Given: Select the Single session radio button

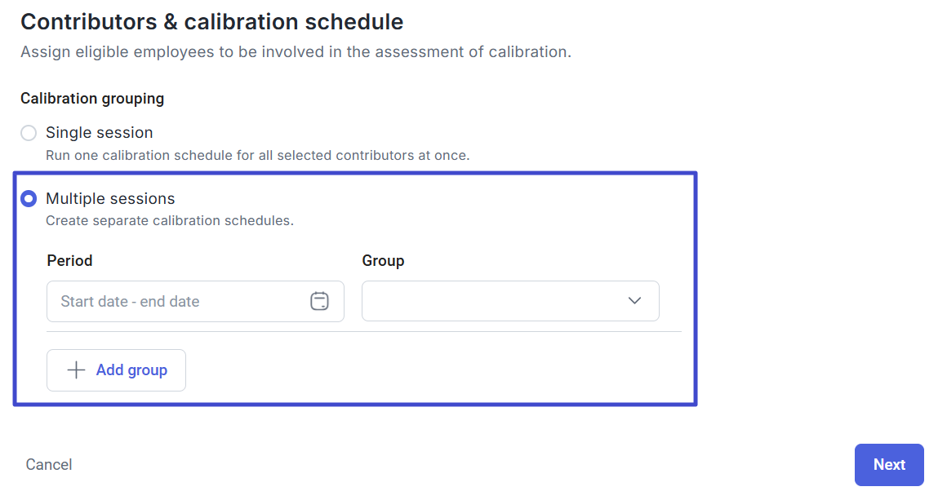Looking at the screenshot, I should [x=29, y=133].
